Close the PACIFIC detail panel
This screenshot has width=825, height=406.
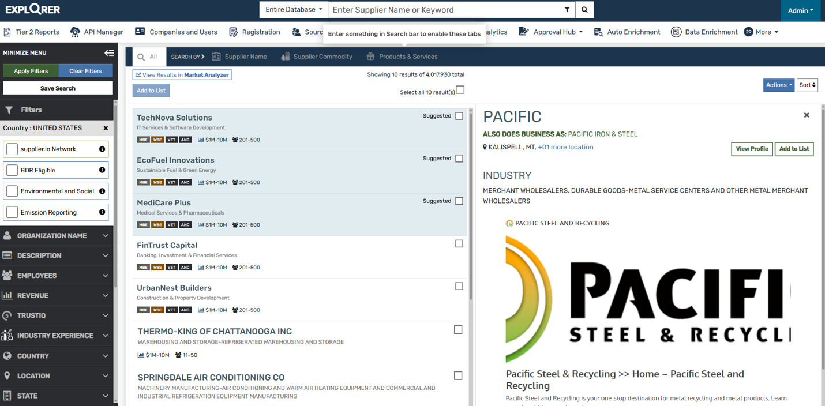[807, 115]
